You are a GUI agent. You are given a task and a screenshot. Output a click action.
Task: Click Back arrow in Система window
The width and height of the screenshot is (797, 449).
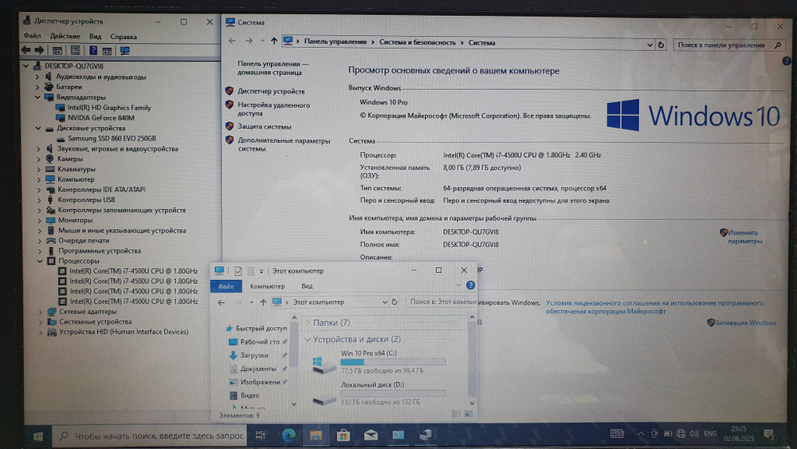click(x=232, y=41)
